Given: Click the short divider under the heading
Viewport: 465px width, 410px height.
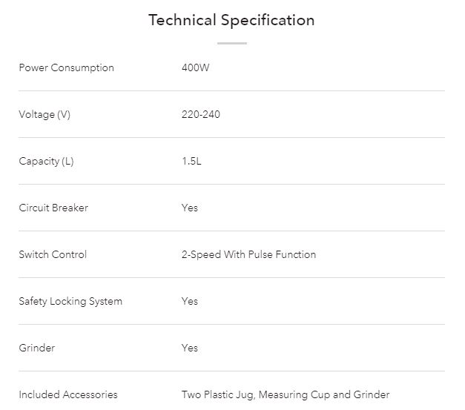Looking at the screenshot, I should point(231,43).
